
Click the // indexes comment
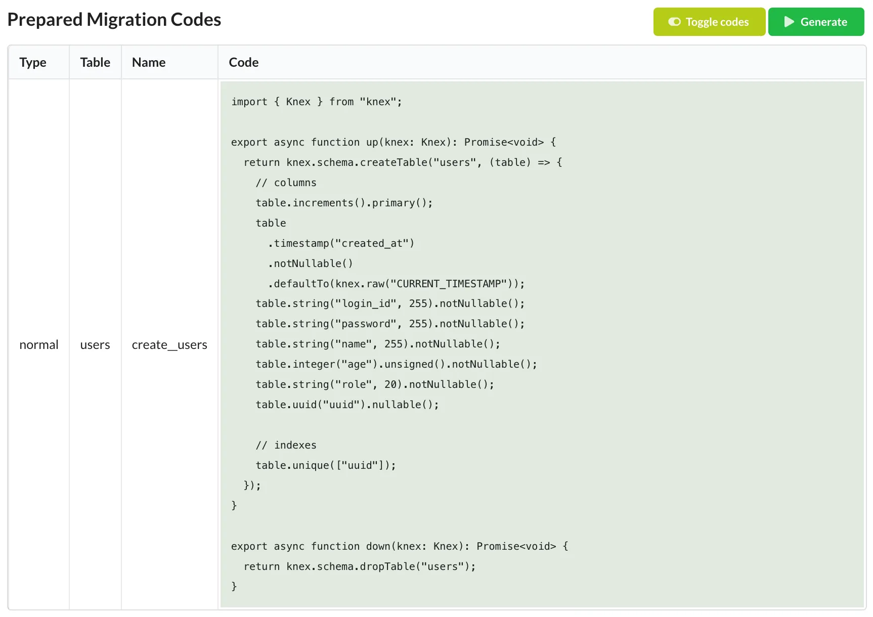click(286, 445)
